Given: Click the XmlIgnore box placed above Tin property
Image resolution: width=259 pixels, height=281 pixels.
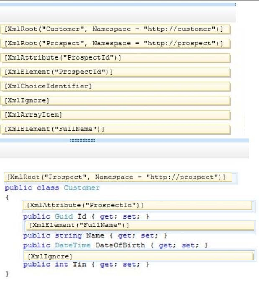Looking at the screenshot, I should (138, 256).
